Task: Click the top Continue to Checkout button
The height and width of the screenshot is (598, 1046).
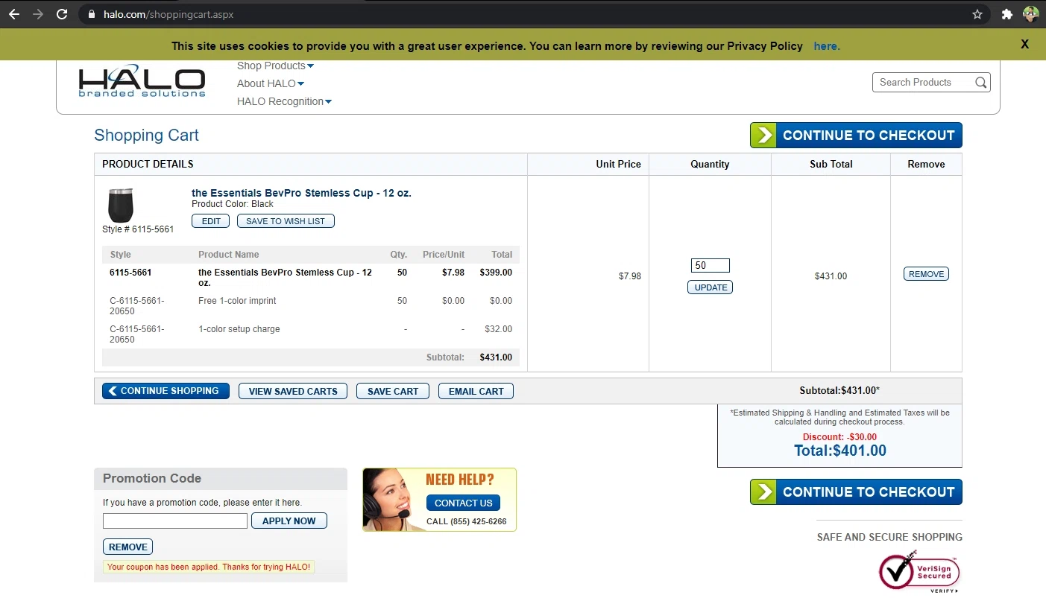Action: 856,136
